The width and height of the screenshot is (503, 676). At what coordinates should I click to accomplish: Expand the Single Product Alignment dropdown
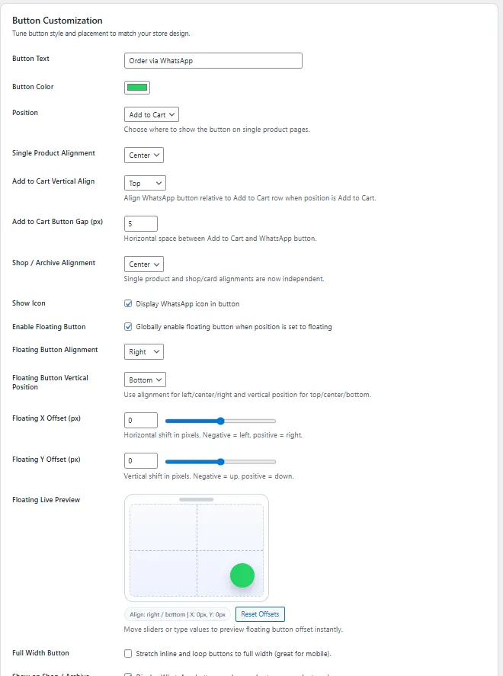click(x=144, y=155)
